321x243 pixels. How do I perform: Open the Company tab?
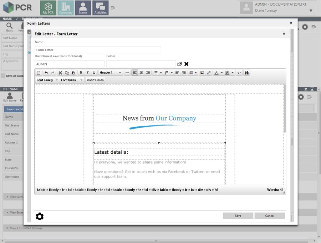66,8
